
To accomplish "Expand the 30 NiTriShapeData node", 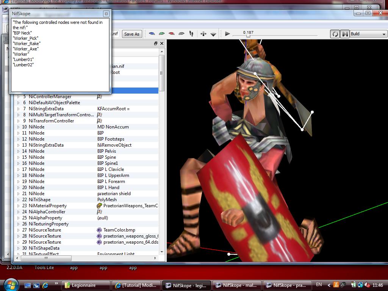I will [18, 248].
